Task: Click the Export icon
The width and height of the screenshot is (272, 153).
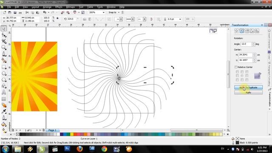Action: [68, 12]
